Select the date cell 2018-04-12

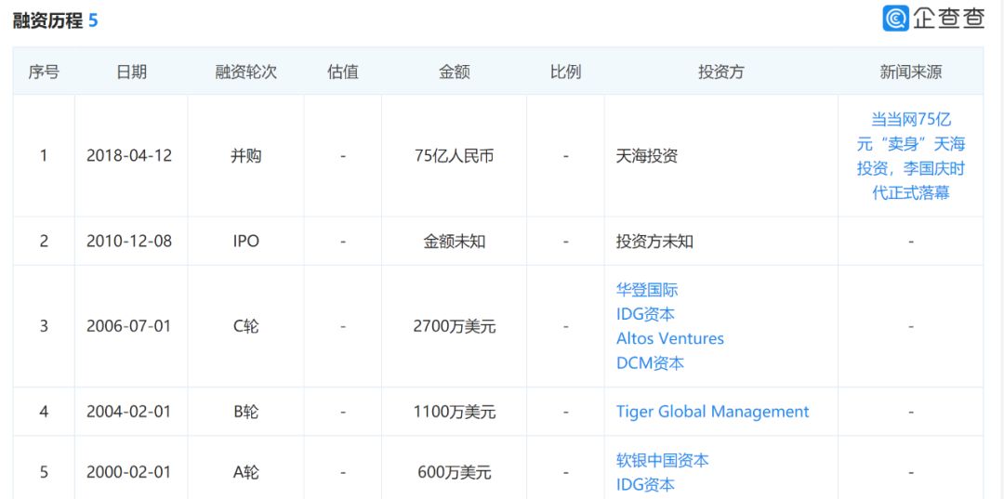[x=129, y=155]
